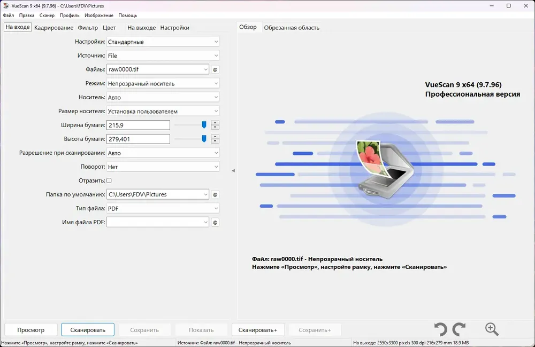
Task: Click the Ширина бумаги slider handle
Action: click(x=204, y=125)
